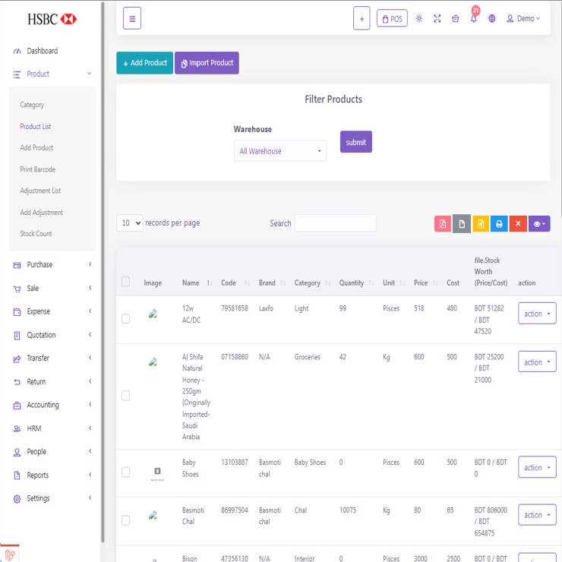Image resolution: width=562 pixels, height=562 pixels.
Task: Expand the HRM sidebar menu
Action: 52,428
